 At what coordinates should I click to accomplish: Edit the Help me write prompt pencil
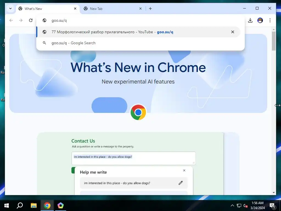181,183
